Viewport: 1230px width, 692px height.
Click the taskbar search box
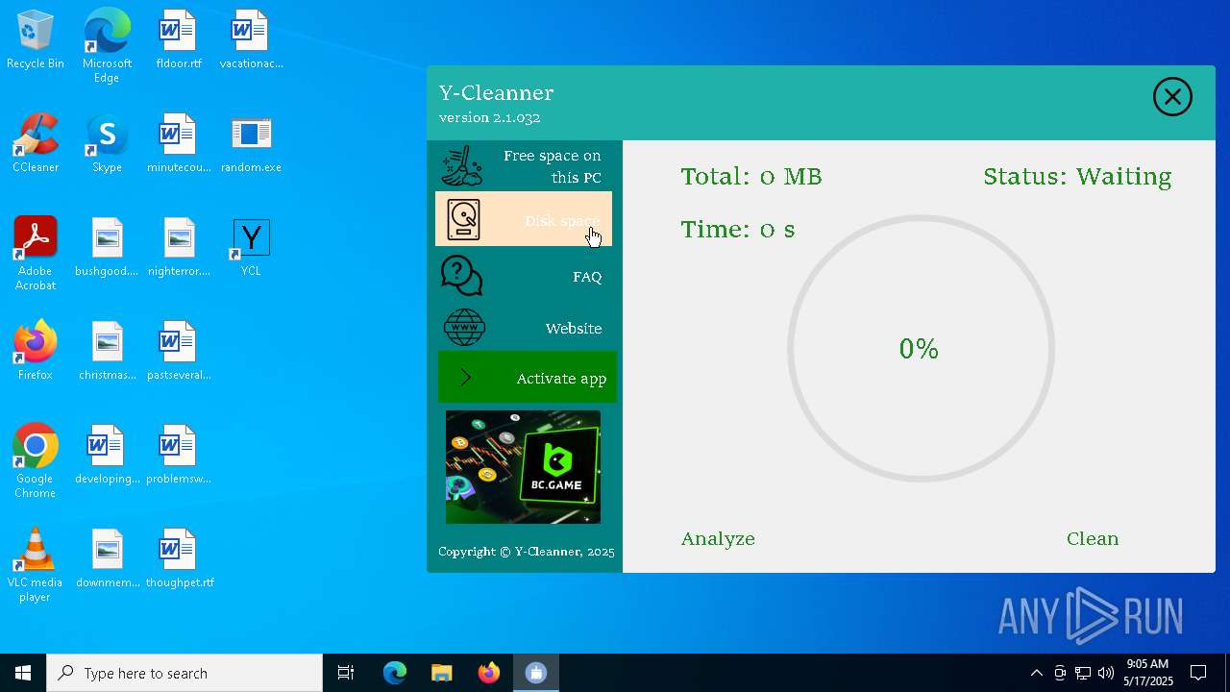tap(184, 673)
